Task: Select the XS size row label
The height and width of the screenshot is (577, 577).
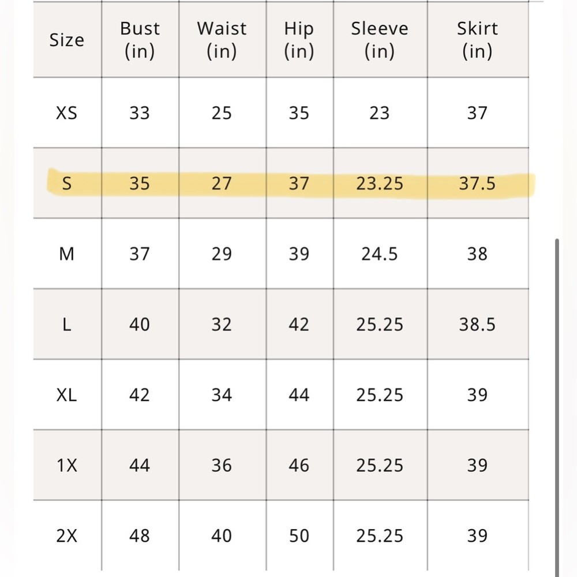Action: [x=66, y=113]
